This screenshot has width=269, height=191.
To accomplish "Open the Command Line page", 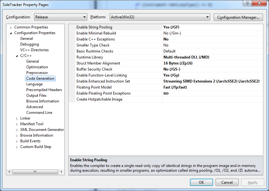I will [x=39, y=113].
